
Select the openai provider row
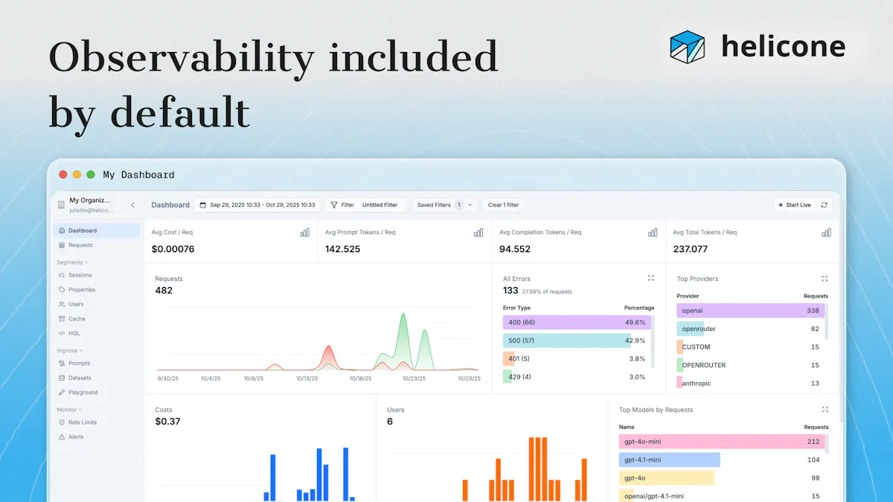(749, 310)
